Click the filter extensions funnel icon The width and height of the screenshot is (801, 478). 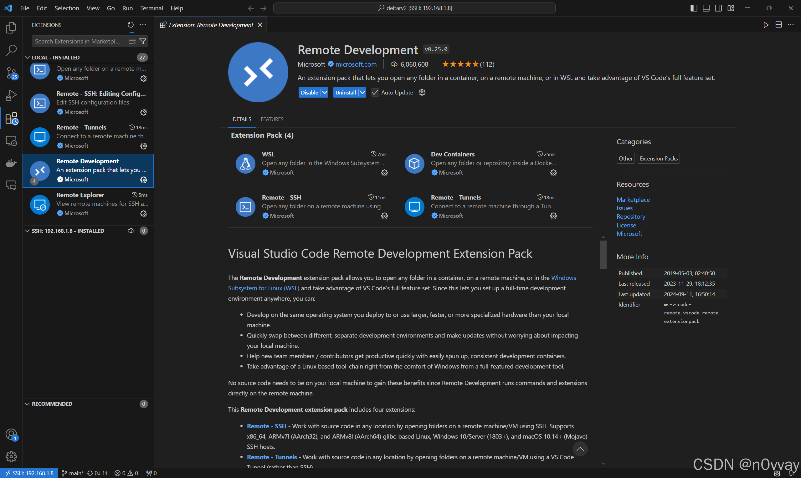click(143, 41)
